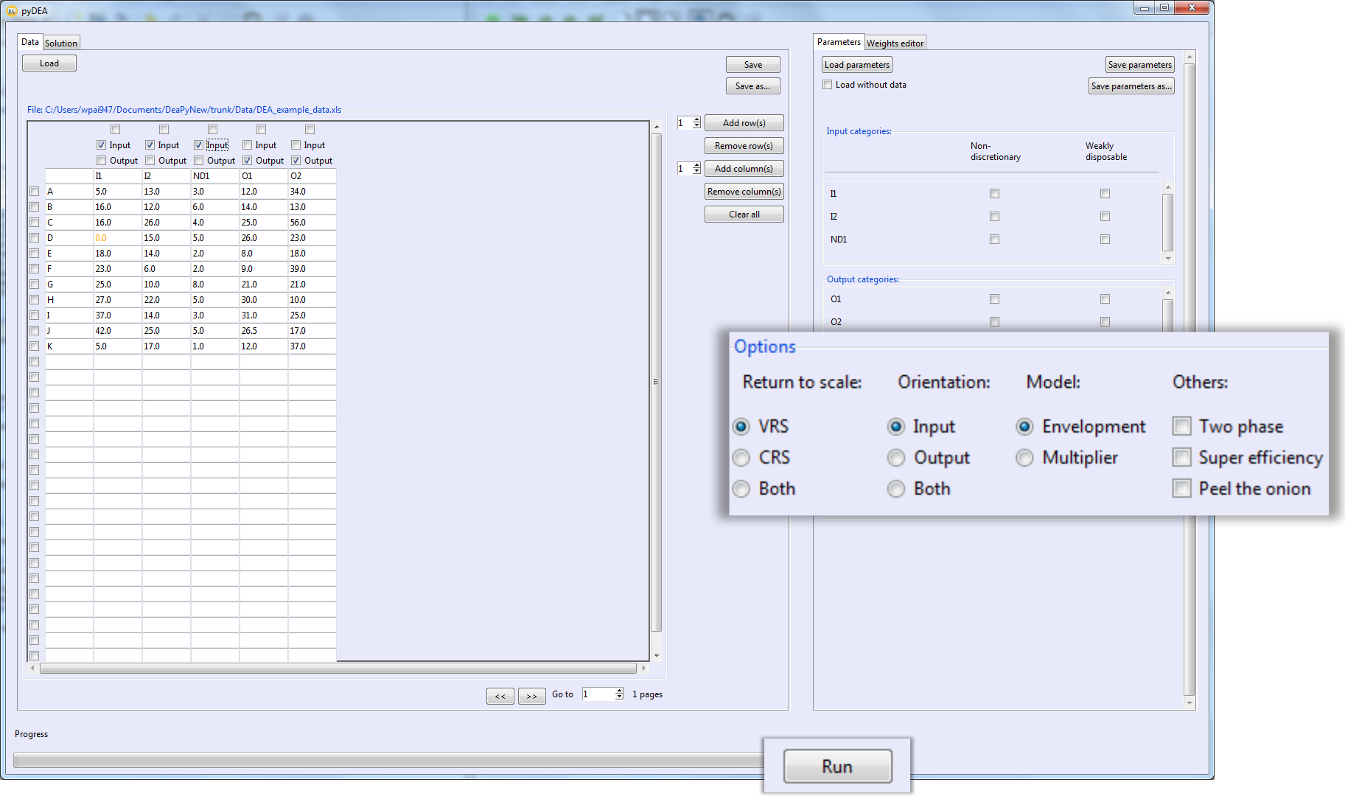The width and height of the screenshot is (1345, 799).
Task: Go to previous page with << button
Action: coord(500,696)
